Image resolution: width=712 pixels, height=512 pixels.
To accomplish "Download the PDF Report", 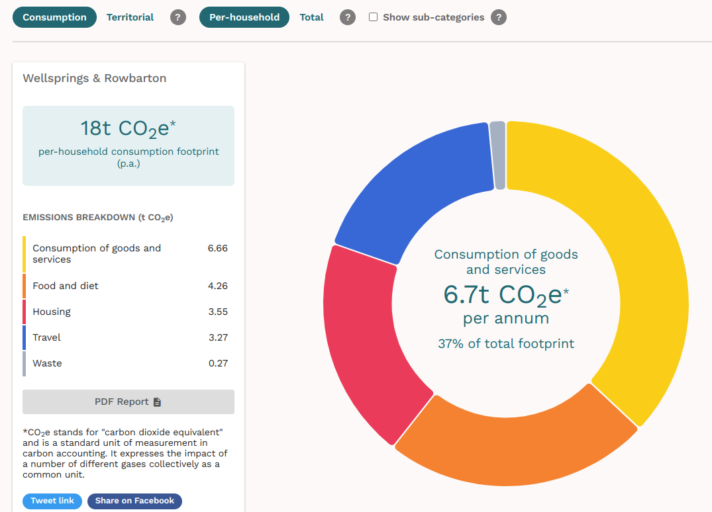I will coord(128,402).
